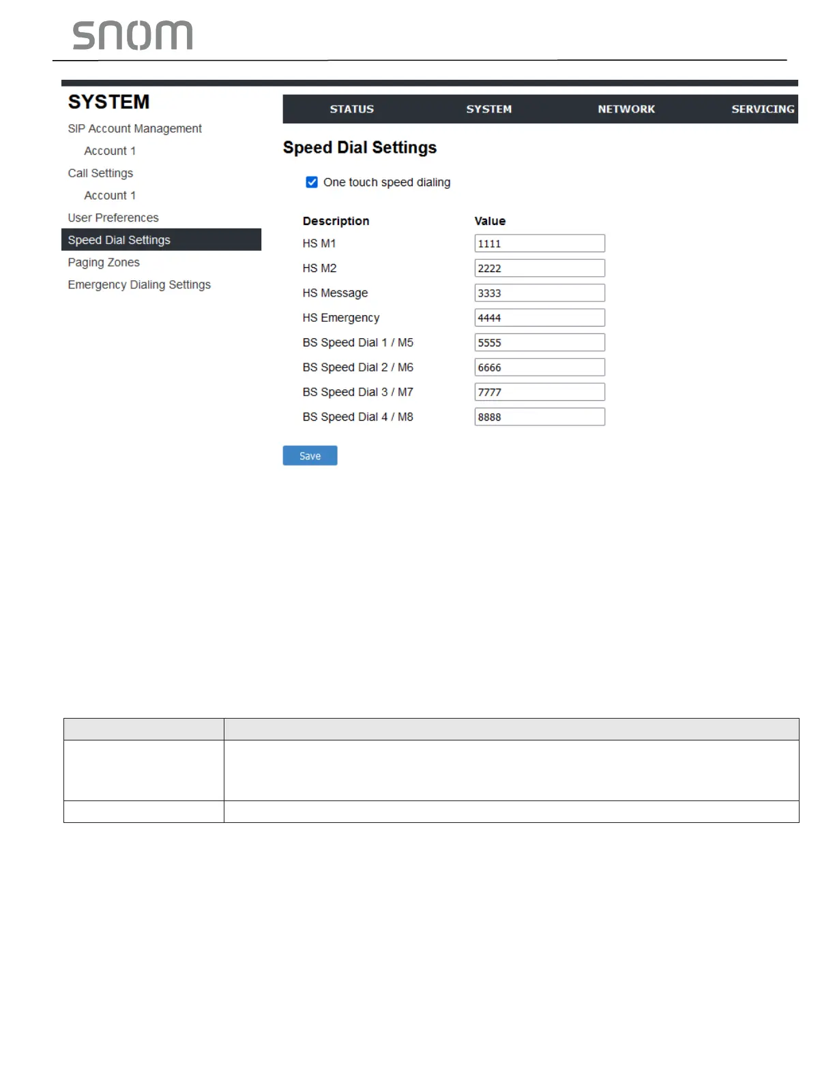The height and width of the screenshot is (1080, 835).
Task: Click the Description column header
Action: pos(336,221)
